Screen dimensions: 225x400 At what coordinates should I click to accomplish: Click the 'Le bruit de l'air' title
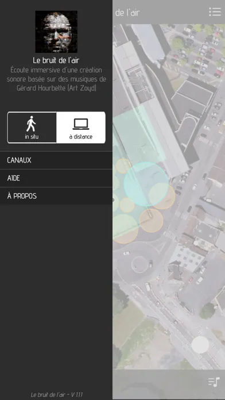56,60
